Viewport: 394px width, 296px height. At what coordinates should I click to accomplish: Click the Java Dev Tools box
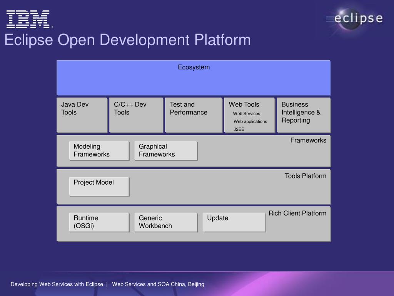click(82, 115)
